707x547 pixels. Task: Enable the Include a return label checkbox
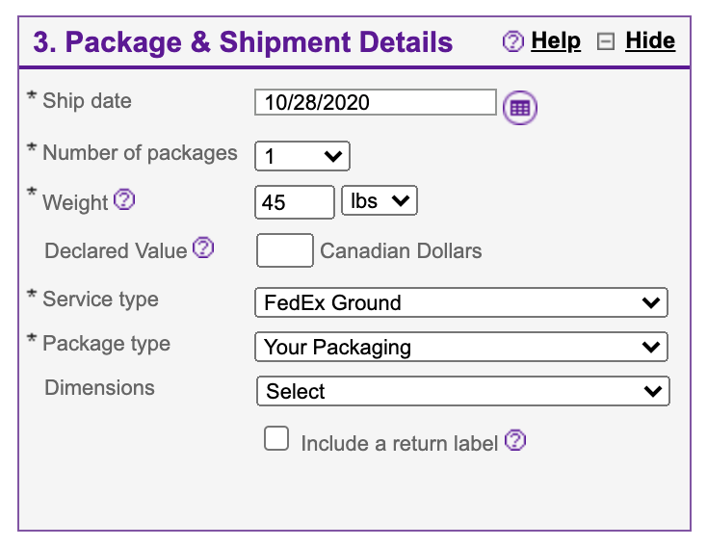[276, 440]
